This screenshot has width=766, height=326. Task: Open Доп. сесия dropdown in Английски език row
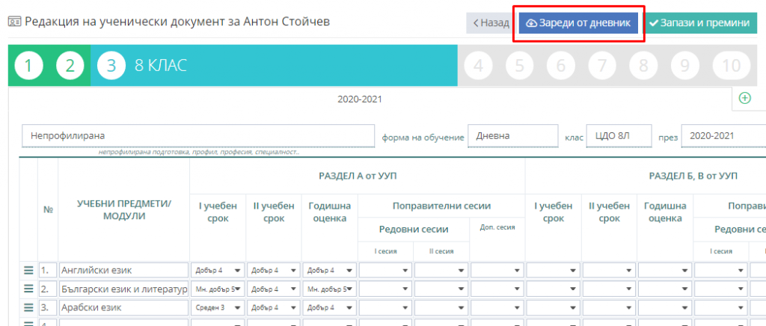(x=497, y=270)
